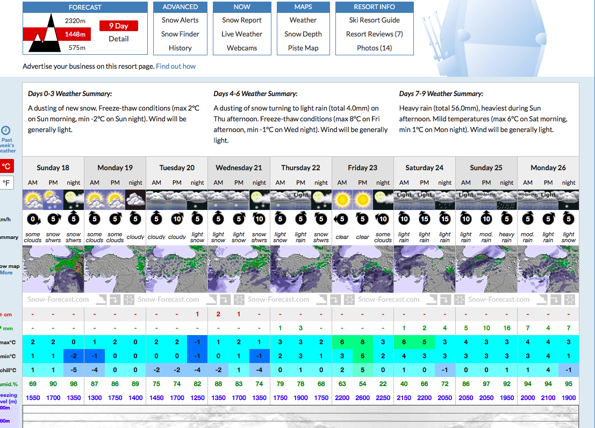
Task: Click the Saturday 24 night rain icon
Action: [445, 200]
